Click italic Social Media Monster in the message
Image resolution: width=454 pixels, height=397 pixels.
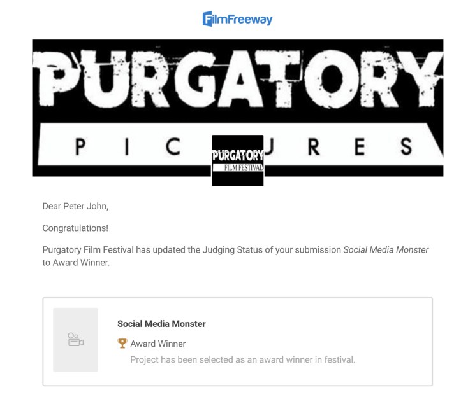click(x=386, y=250)
